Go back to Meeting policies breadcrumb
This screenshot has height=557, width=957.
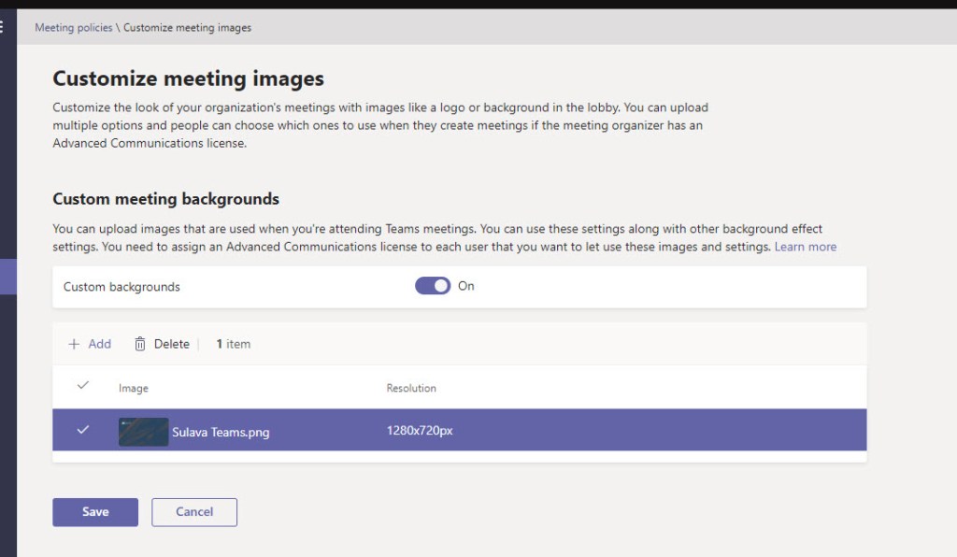click(73, 28)
